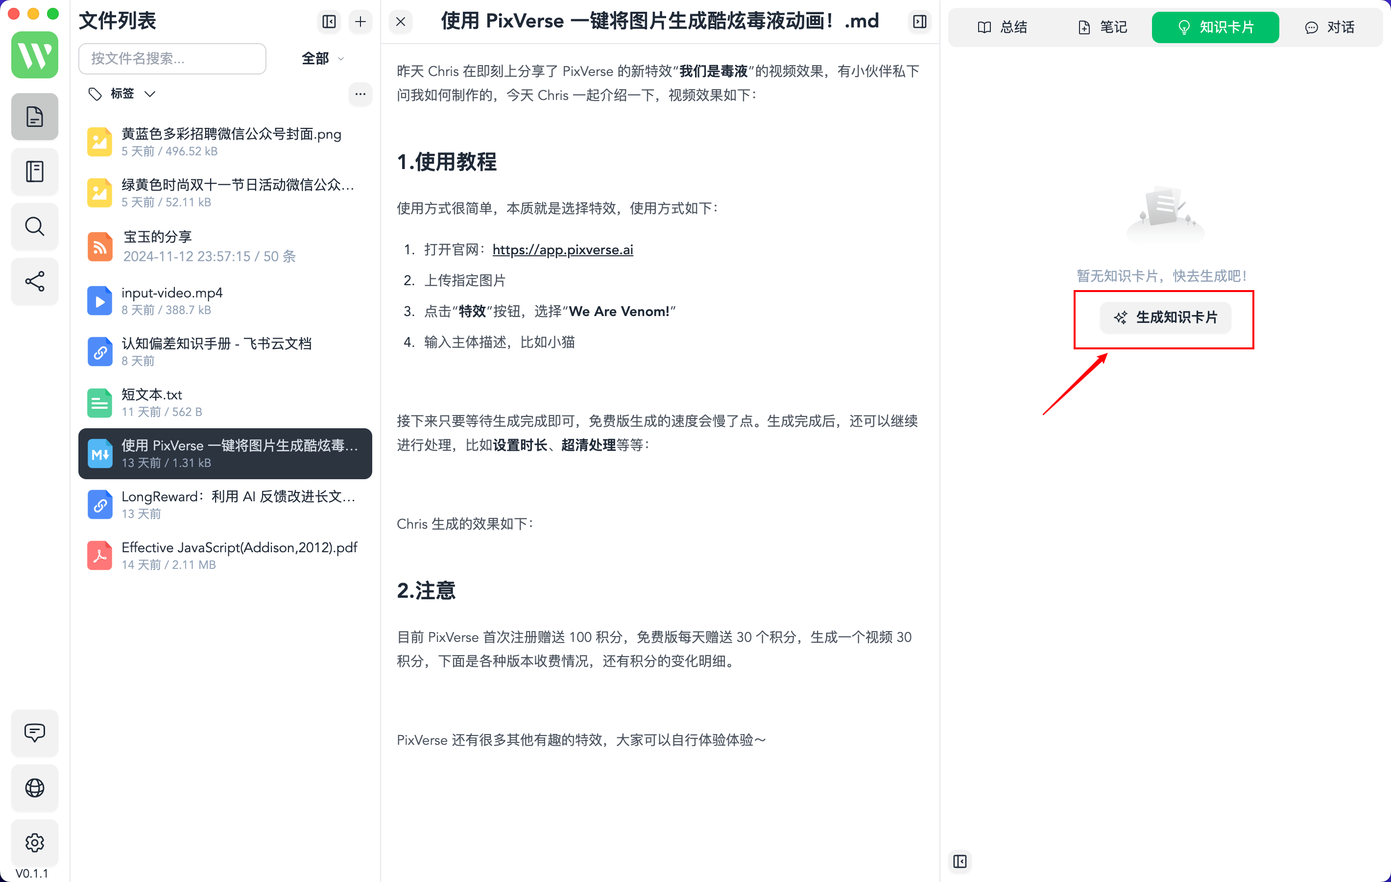The height and width of the screenshot is (882, 1391).
Task: Open the globe language icon
Action: click(x=35, y=788)
